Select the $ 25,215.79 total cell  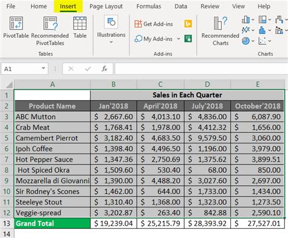pos(160,223)
